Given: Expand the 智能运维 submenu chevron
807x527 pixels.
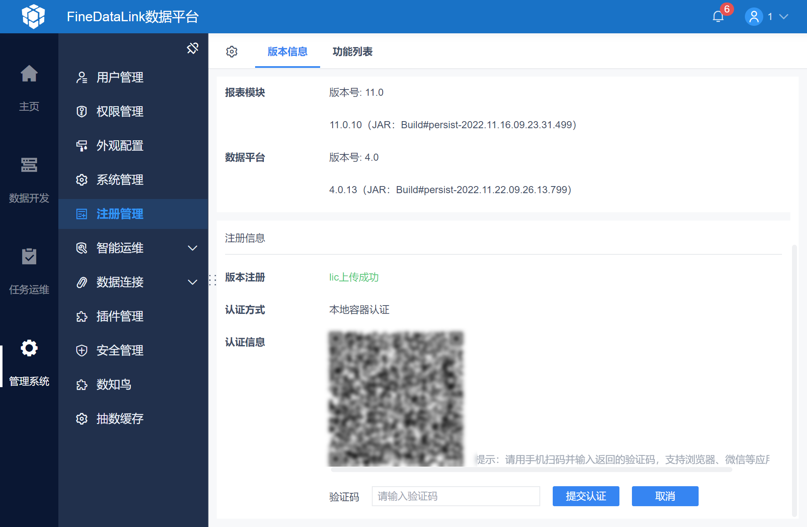Looking at the screenshot, I should (192, 248).
